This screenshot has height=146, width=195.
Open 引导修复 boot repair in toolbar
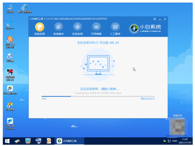(x=96, y=27)
